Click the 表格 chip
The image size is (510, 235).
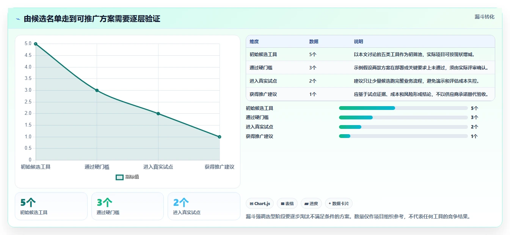coord(287,204)
